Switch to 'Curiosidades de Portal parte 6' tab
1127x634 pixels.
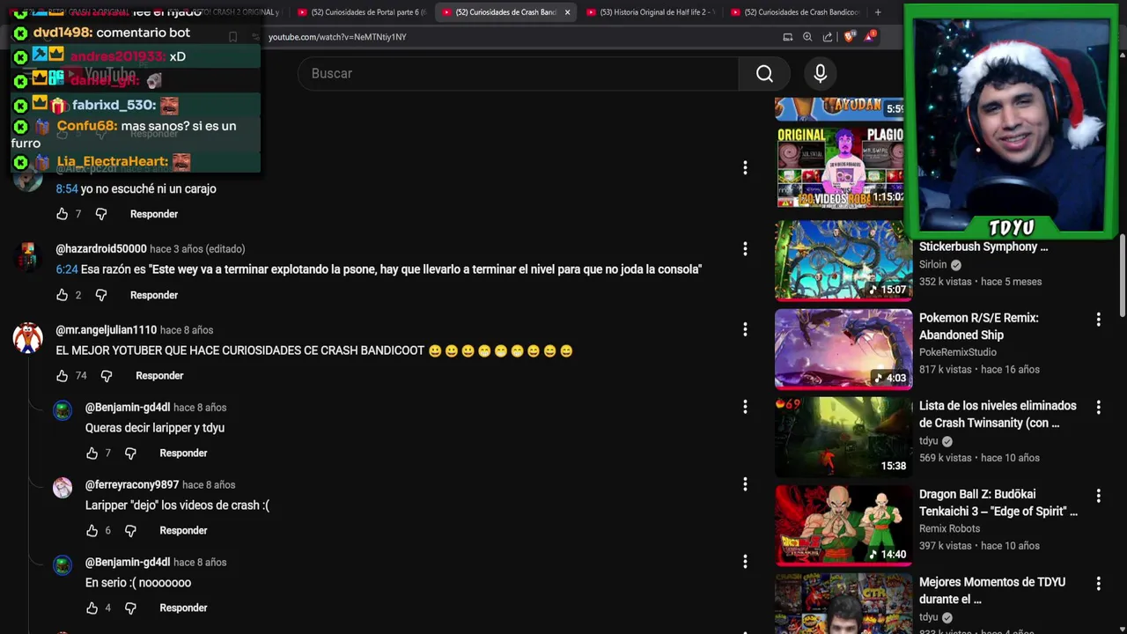point(361,12)
